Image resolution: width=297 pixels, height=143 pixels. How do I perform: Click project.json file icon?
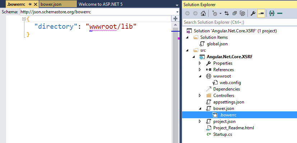pos(208,121)
